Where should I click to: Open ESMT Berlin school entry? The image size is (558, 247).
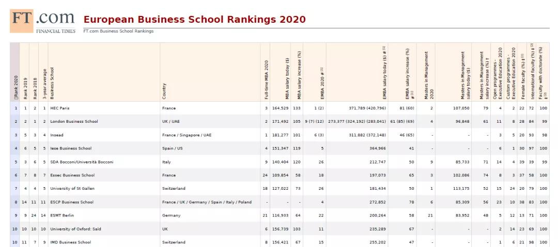(x=63, y=216)
